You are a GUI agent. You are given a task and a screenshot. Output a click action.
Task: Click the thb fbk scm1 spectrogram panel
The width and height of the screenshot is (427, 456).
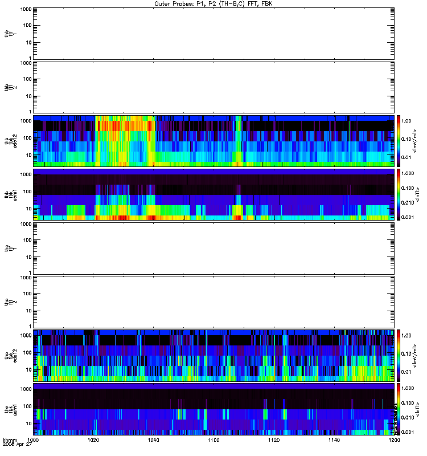(213, 194)
